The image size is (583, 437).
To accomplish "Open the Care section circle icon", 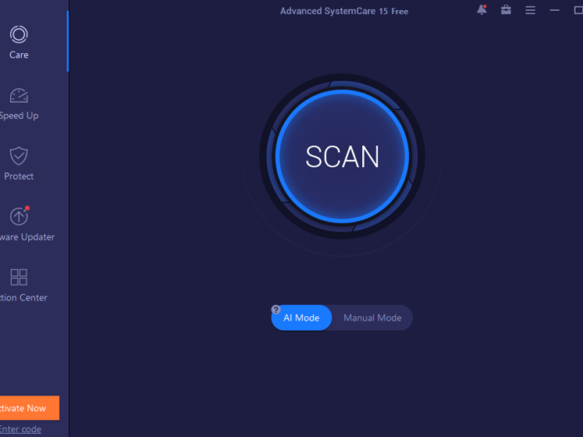I will [x=18, y=35].
